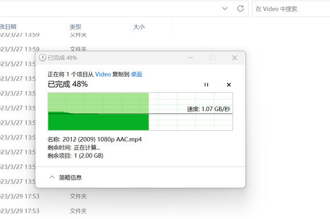Collapse details with 简略信息 chevron
Screen dimensions: 330x219
point(52,177)
